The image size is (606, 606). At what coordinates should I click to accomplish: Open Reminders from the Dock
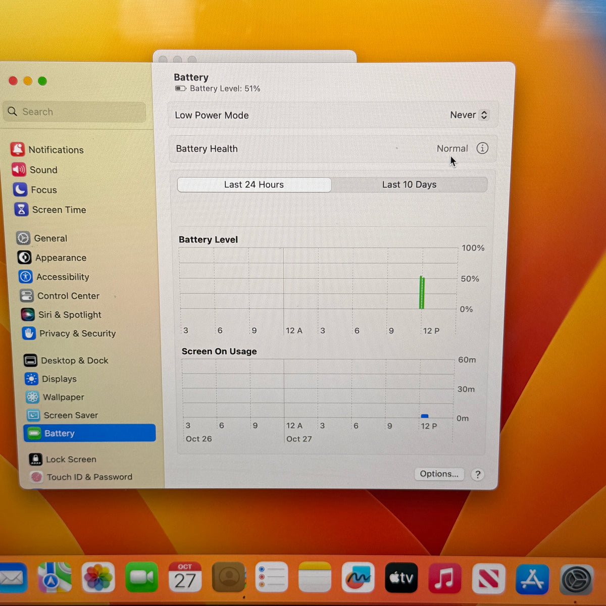[x=272, y=577]
